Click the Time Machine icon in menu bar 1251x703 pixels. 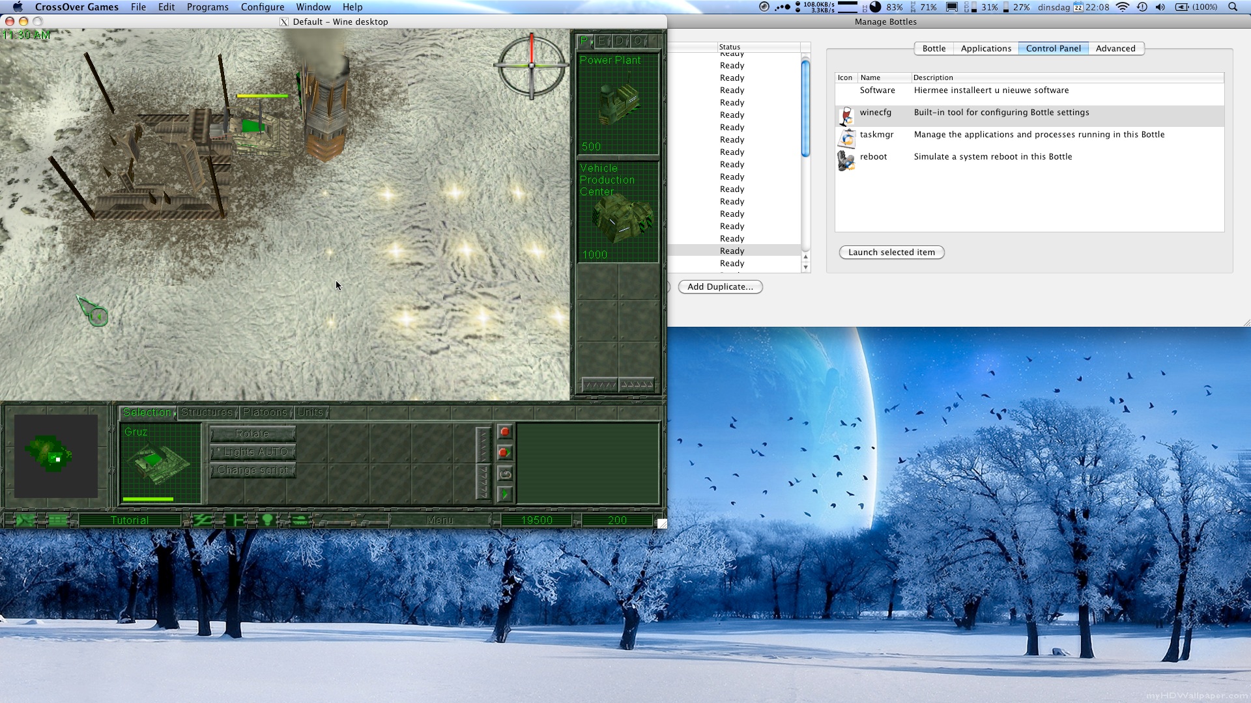click(1142, 7)
